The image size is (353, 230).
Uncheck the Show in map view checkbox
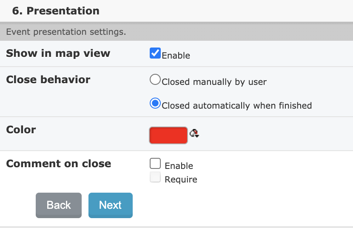(x=155, y=53)
